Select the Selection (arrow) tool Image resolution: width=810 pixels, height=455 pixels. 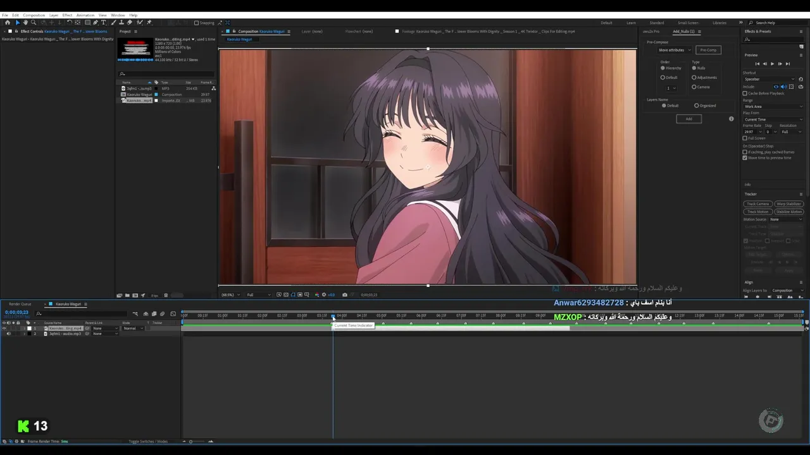click(x=18, y=22)
